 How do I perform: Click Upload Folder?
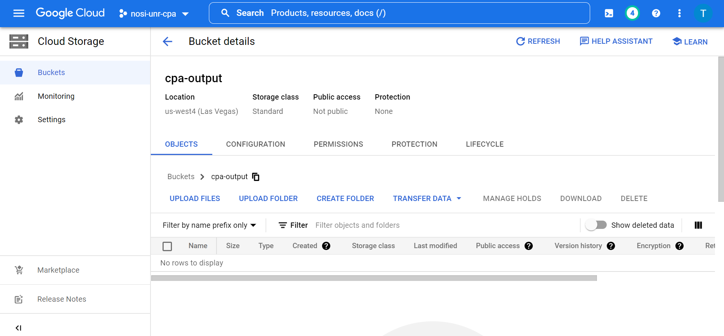tap(268, 198)
